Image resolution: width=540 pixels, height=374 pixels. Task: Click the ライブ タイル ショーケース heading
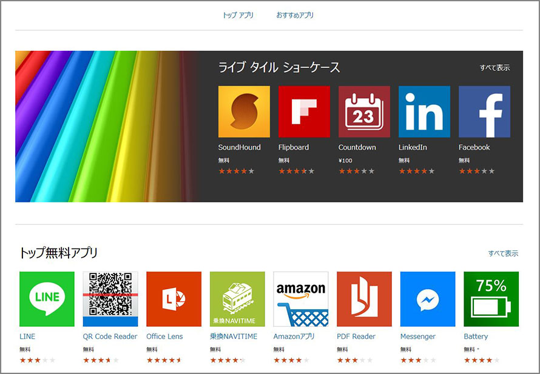coord(279,67)
